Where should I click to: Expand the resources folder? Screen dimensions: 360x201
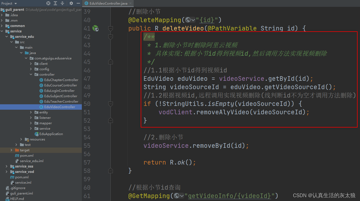point(21,139)
